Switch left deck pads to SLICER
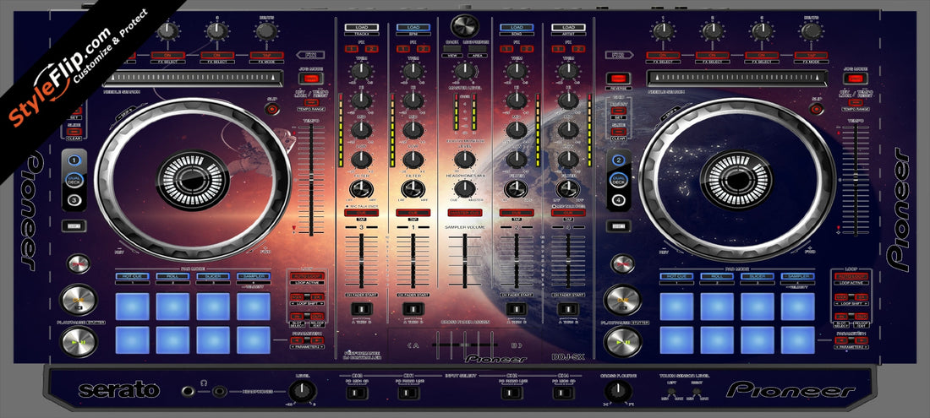This screenshot has height=418, width=930. click(x=213, y=276)
